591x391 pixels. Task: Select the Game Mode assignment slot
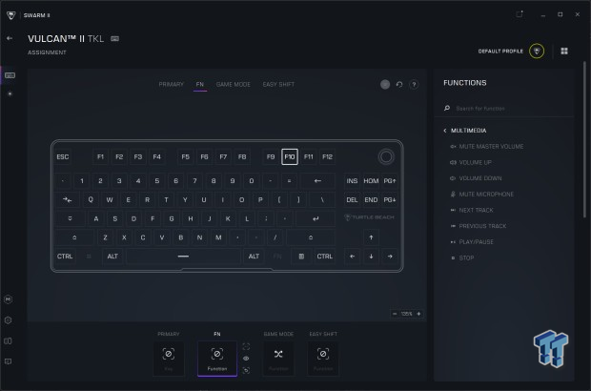278,359
